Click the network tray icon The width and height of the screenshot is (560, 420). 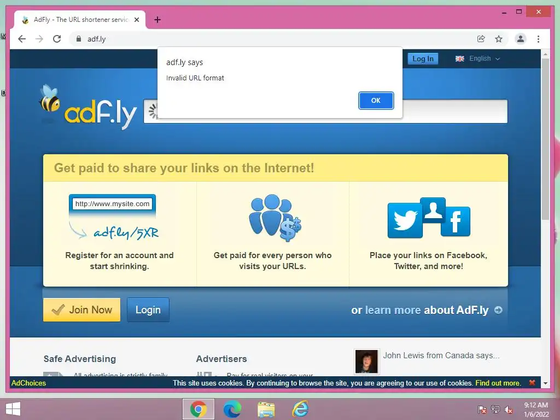(x=495, y=409)
